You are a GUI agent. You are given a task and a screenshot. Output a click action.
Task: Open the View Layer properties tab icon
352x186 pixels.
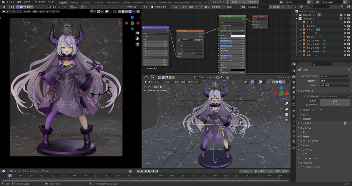(x=294, y=87)
